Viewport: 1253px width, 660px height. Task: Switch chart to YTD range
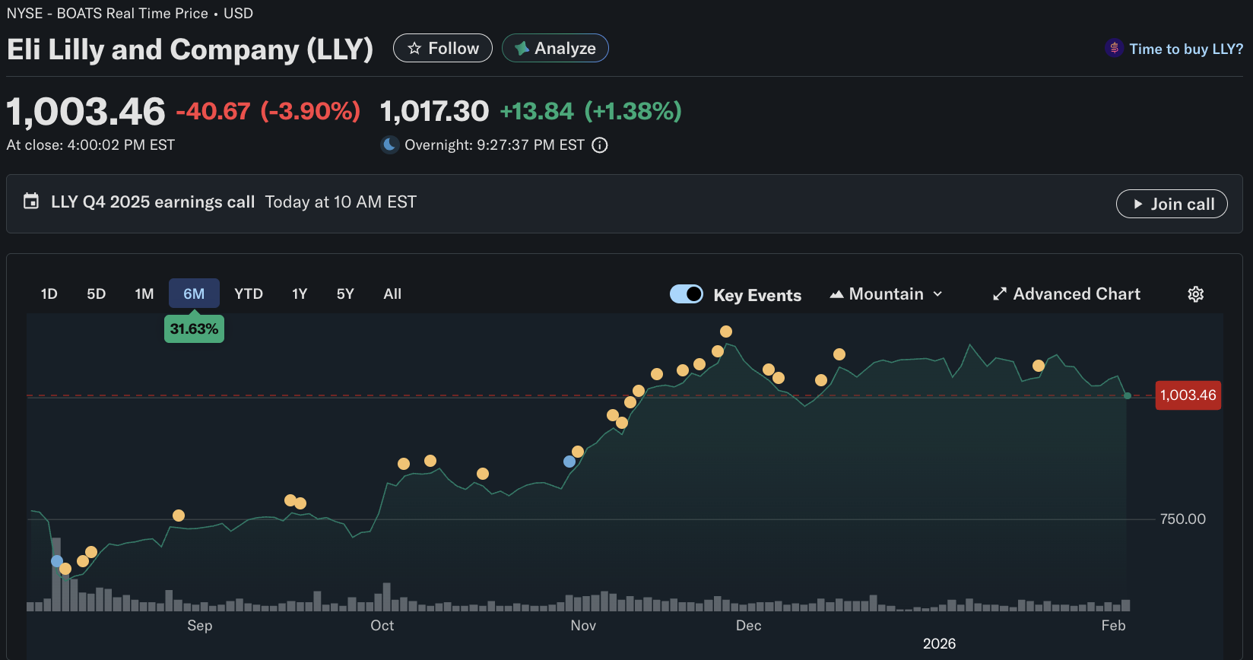coord(249,294)
